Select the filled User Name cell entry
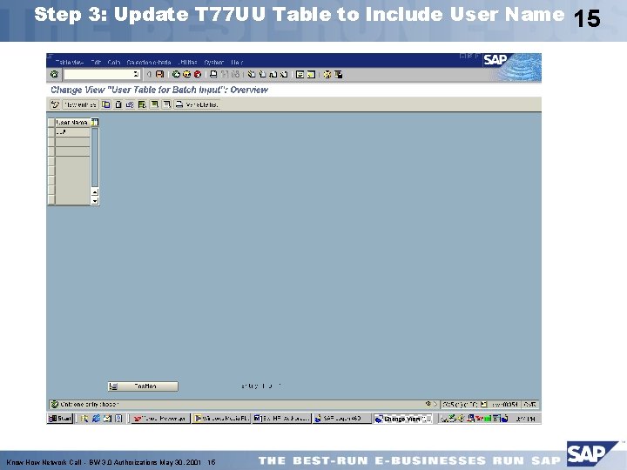627x470 pixels. (x=73, y=132)
